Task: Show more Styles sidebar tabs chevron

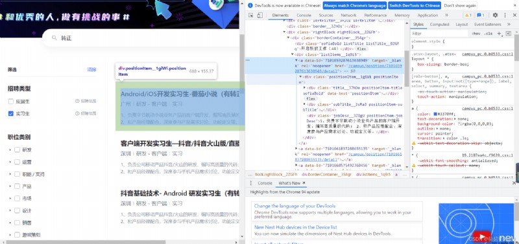Action: point(508,25)
